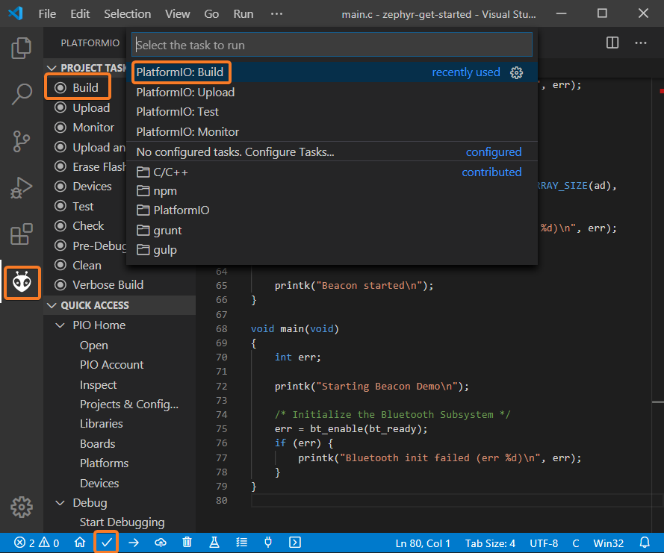
Task: Open the Run menu
Action: [x=243, y=14]
